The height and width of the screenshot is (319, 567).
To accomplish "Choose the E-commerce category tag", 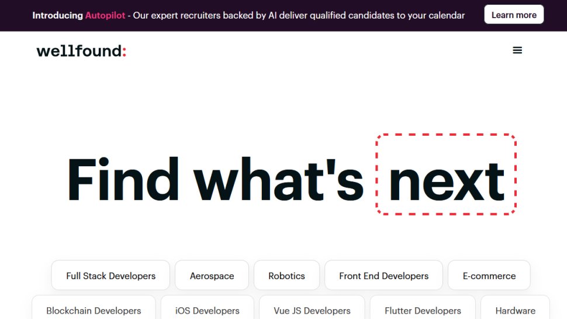I will pos(489,275).
